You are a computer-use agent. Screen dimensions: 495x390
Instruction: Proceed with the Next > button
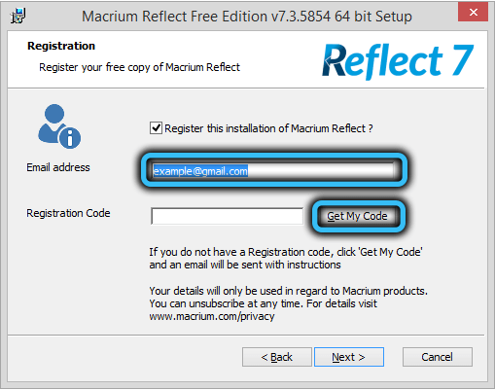[349, 357]
